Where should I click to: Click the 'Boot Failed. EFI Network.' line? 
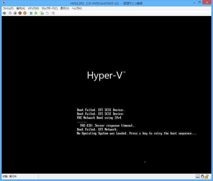click(x=97, y=129)
